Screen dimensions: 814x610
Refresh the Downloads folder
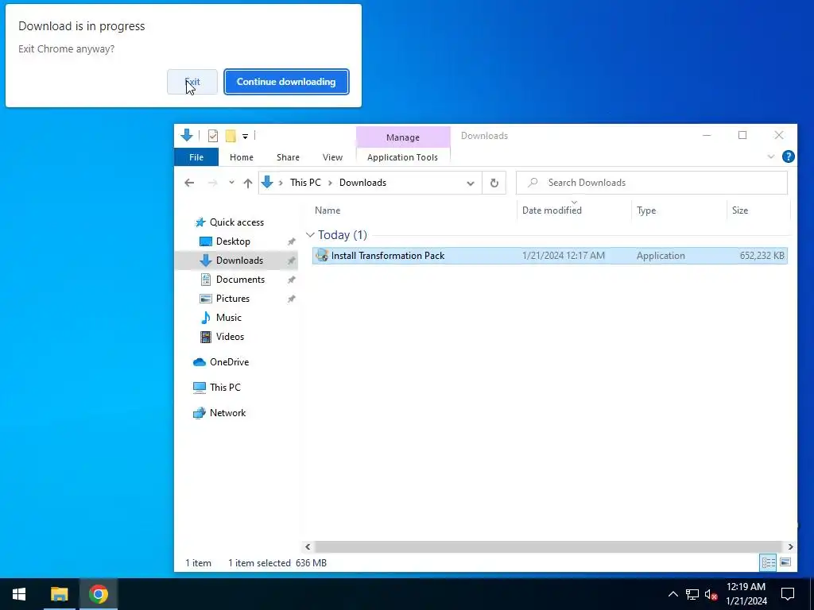(x=494, y=183)
